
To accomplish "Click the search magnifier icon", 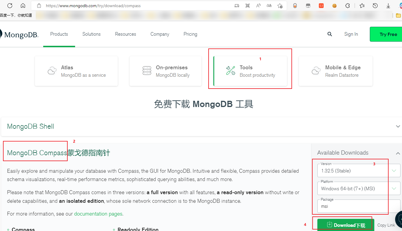I will pyautogui.click(x=330, y=34).
